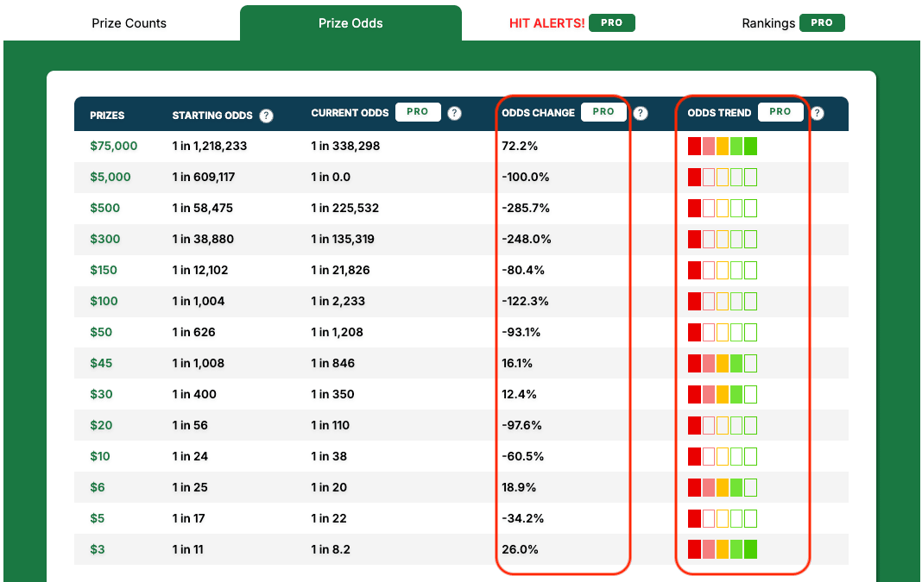Click help icon next to Current Odds

point(454,113)
